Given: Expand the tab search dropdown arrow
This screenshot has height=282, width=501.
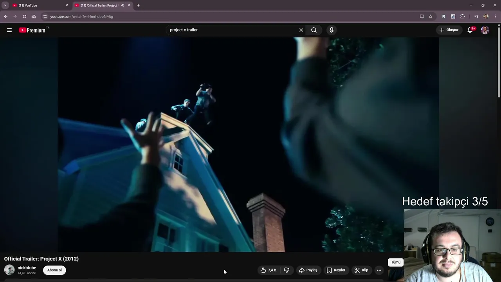Looking at the screenshot, I should tap(5, 5).
